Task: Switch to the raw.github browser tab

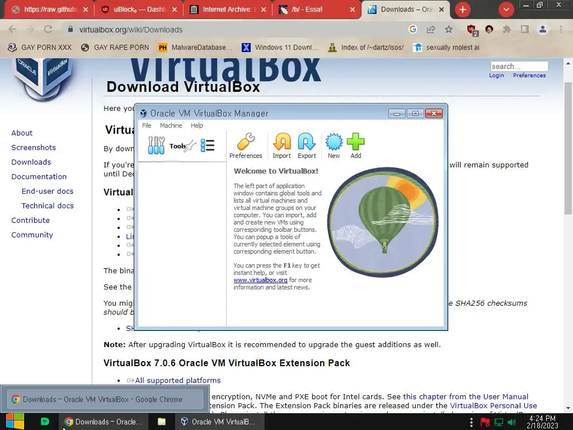Action: click(49, 10)
